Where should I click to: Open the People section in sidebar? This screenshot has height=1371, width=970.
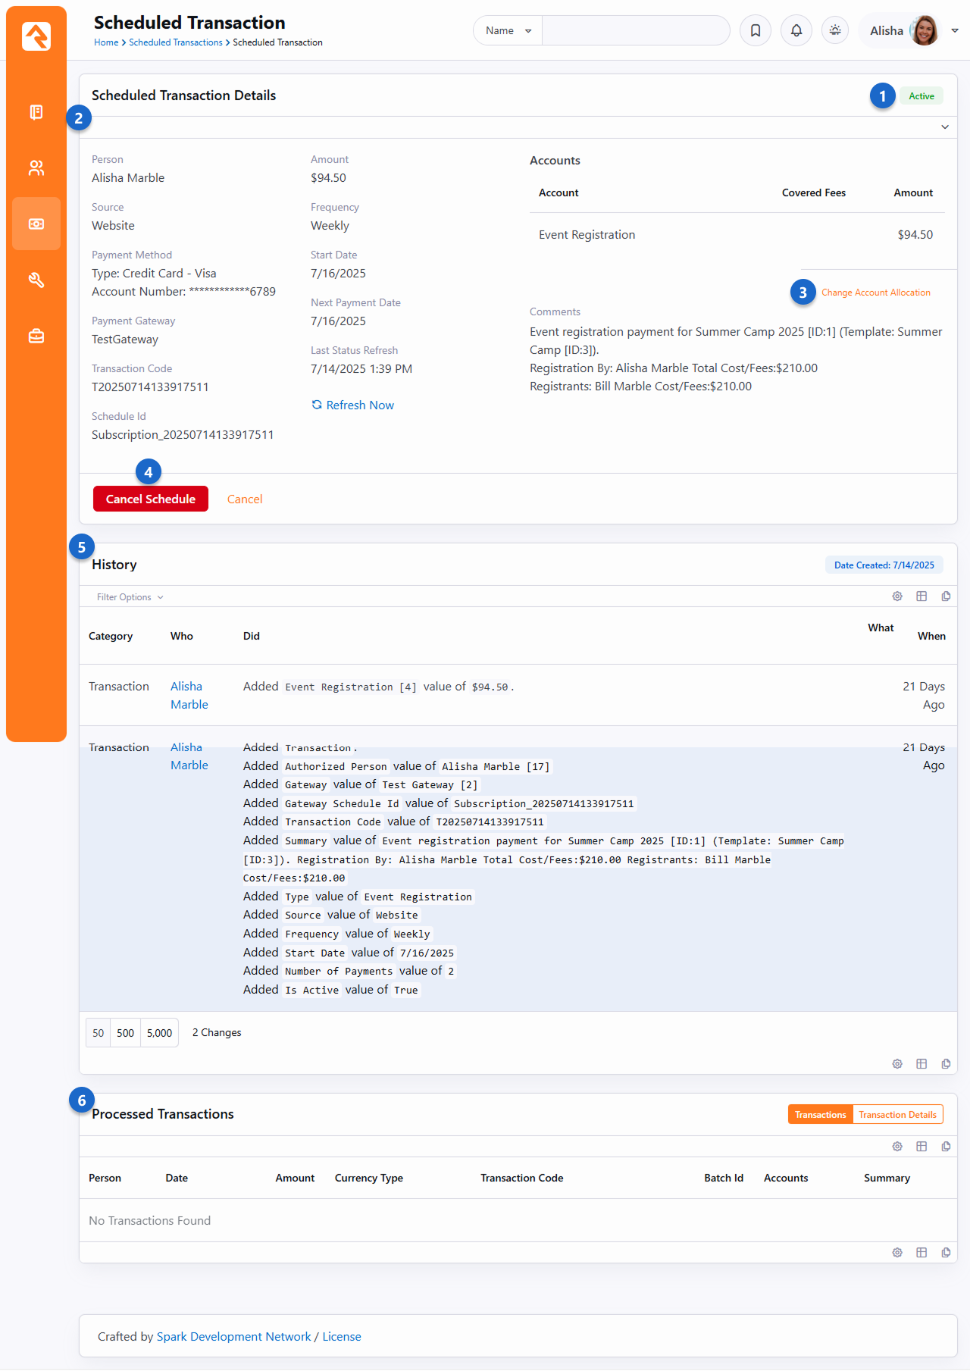point(36,168)
